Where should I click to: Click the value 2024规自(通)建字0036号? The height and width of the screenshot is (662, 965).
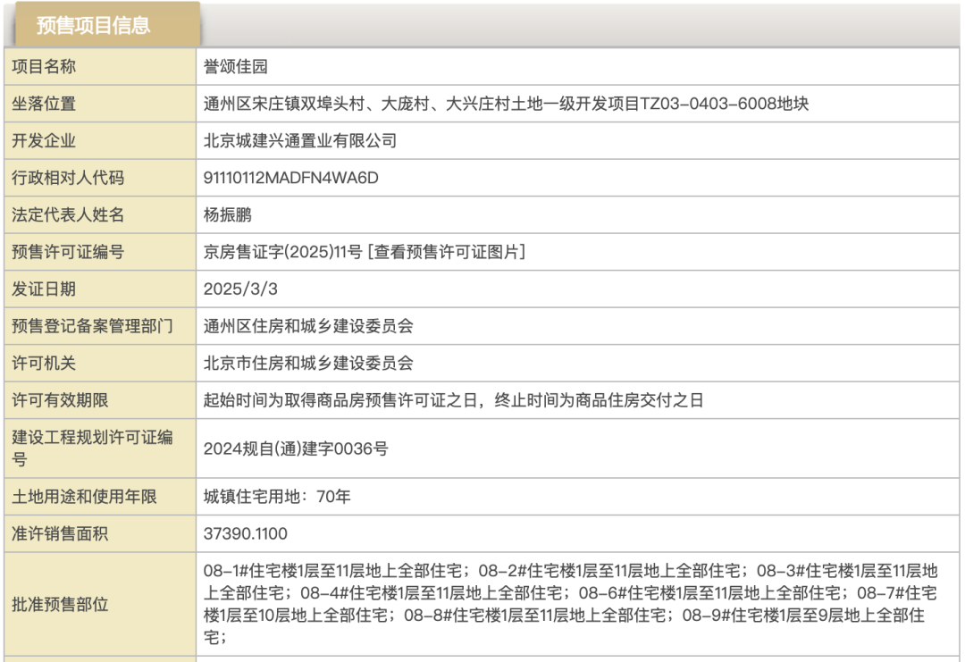296,448
